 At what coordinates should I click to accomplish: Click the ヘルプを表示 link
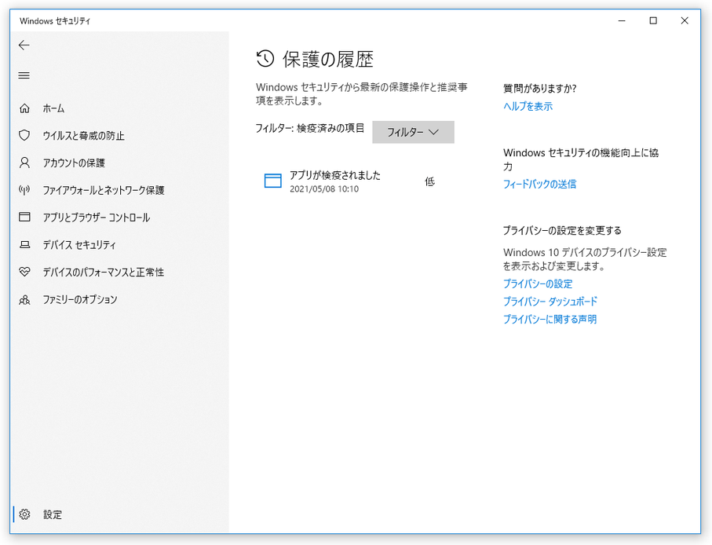click(528, 106)
